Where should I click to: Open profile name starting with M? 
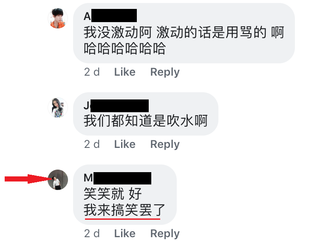[117, 178]
